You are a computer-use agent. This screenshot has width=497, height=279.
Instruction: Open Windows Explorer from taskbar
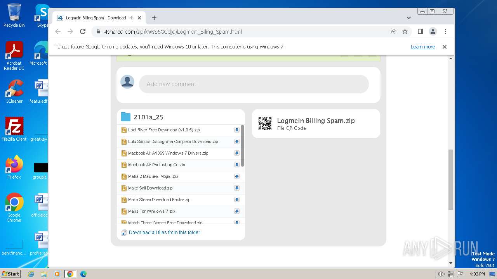44,274
